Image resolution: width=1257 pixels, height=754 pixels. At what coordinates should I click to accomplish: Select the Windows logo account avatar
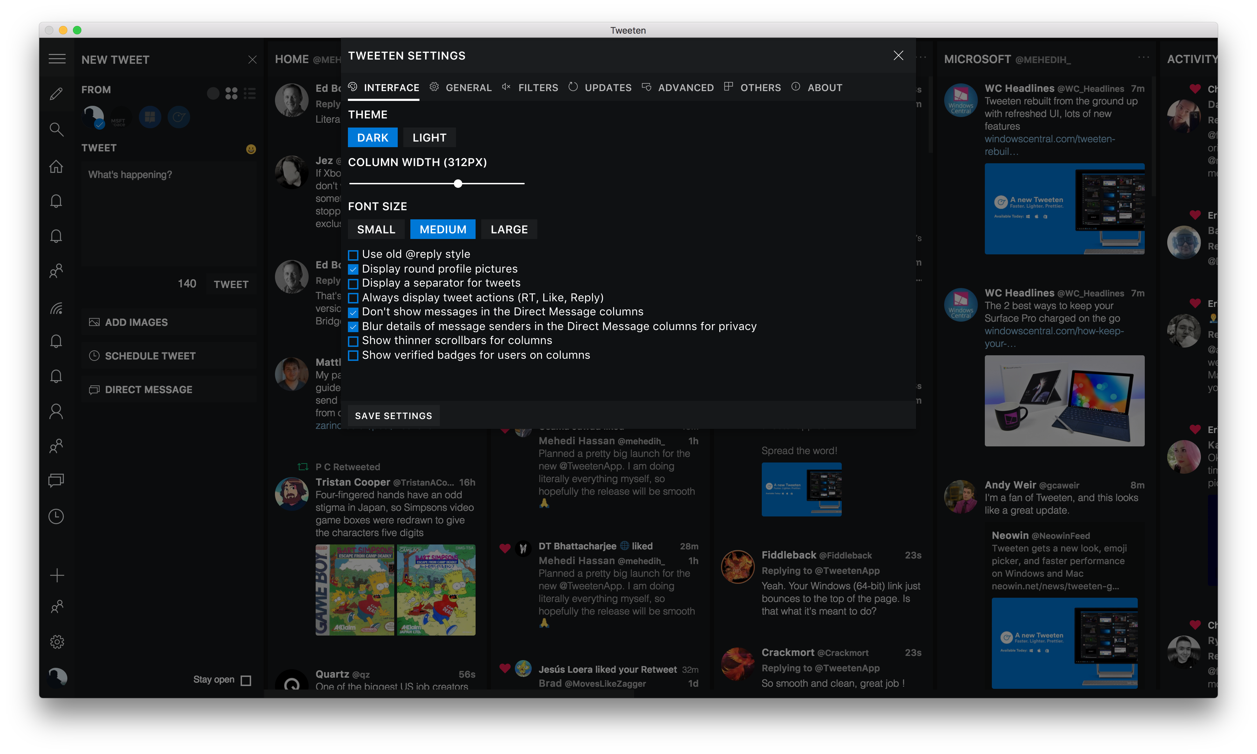[150, 117]
